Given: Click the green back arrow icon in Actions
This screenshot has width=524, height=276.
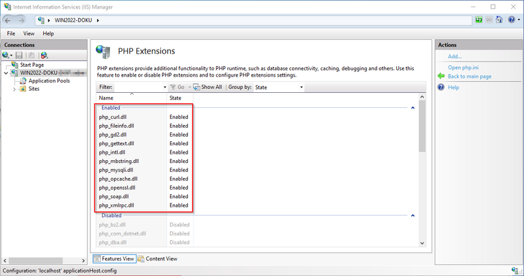Looking at the screenshot, I should (441, 77).
